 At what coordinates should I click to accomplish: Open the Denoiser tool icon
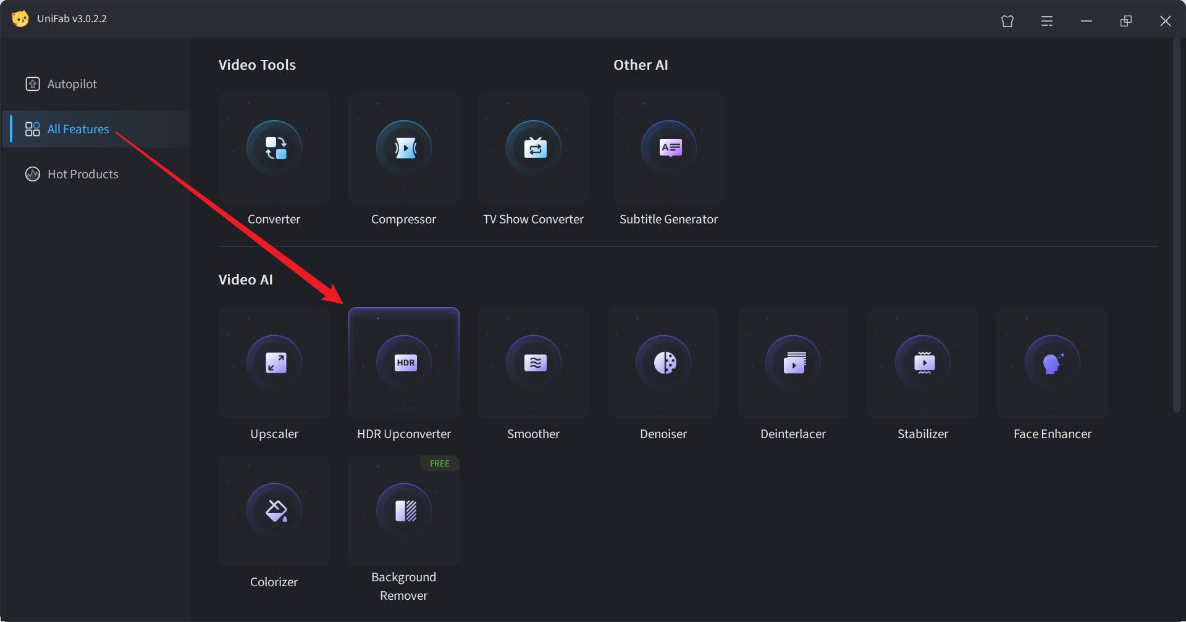[663, 363]
